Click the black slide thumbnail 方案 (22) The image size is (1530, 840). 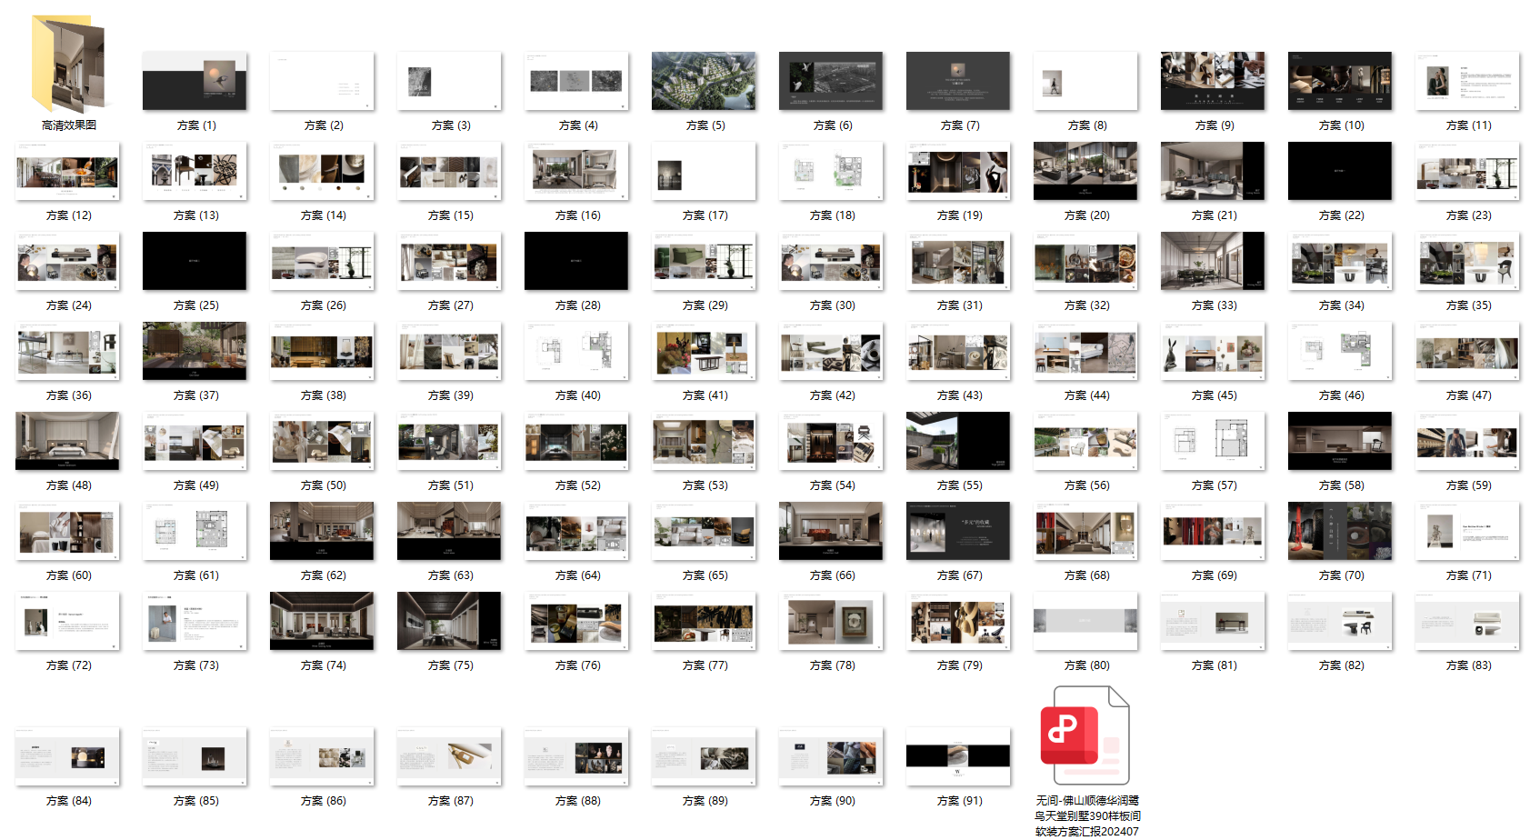[x=1340, y=171]
